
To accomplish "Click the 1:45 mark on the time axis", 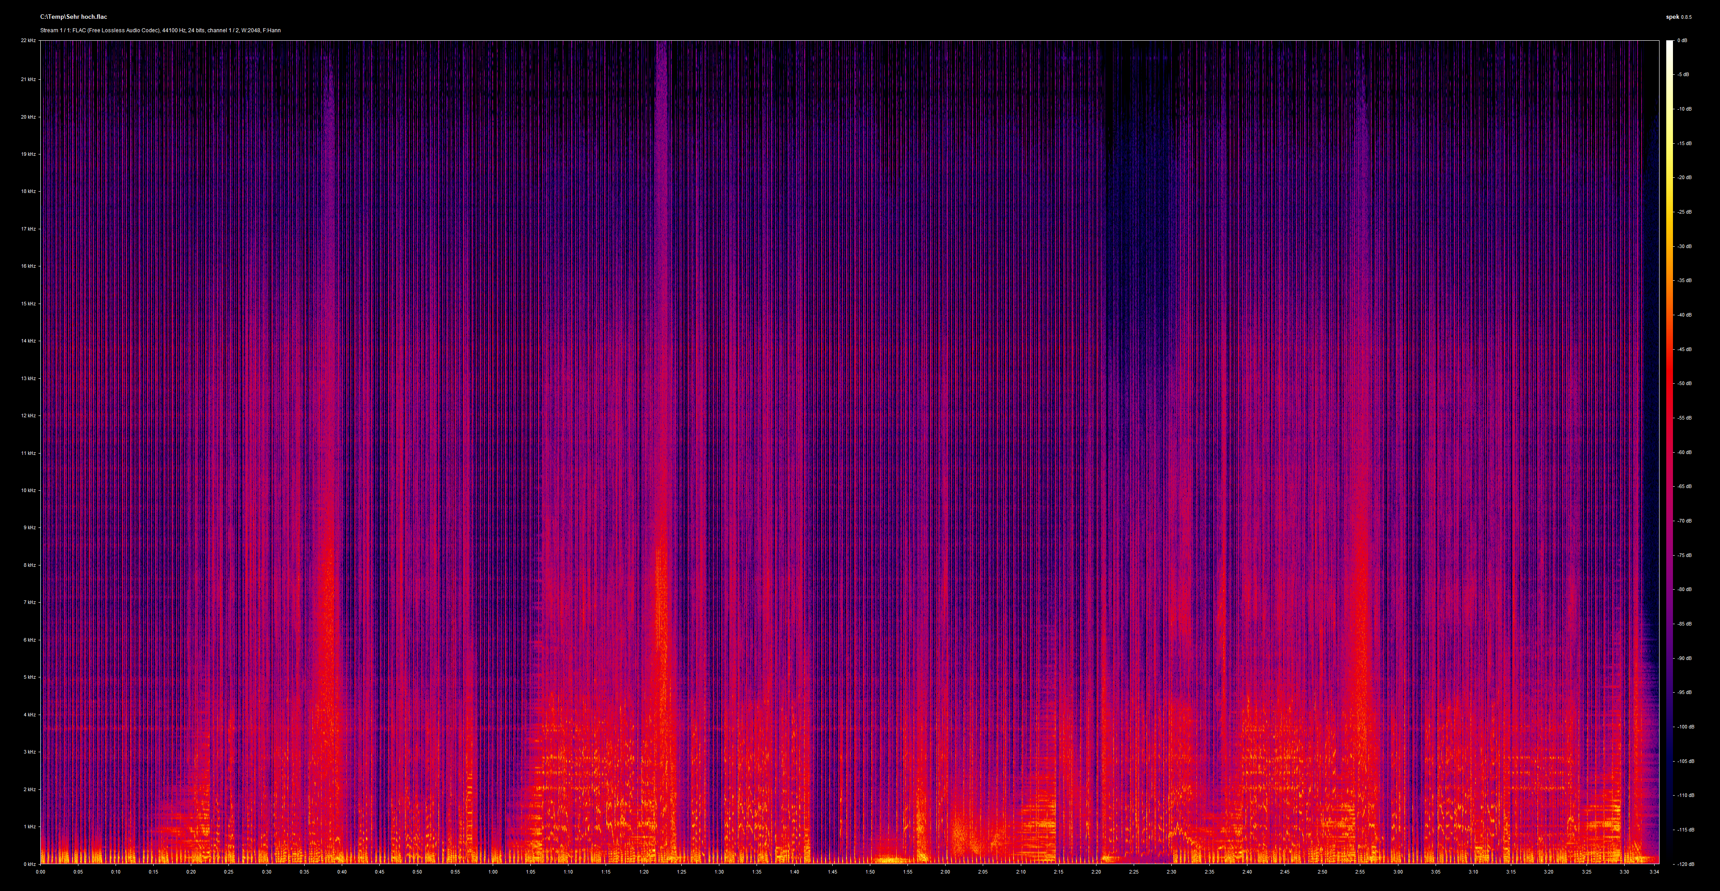I will pyautogui.click(x=833, y=871).
